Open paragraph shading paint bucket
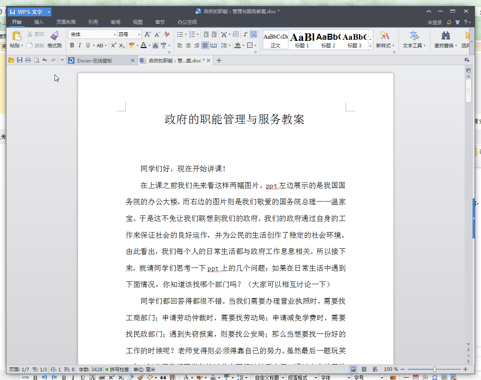The height and width of the screenshot is (380, 481). click(238, 45)
